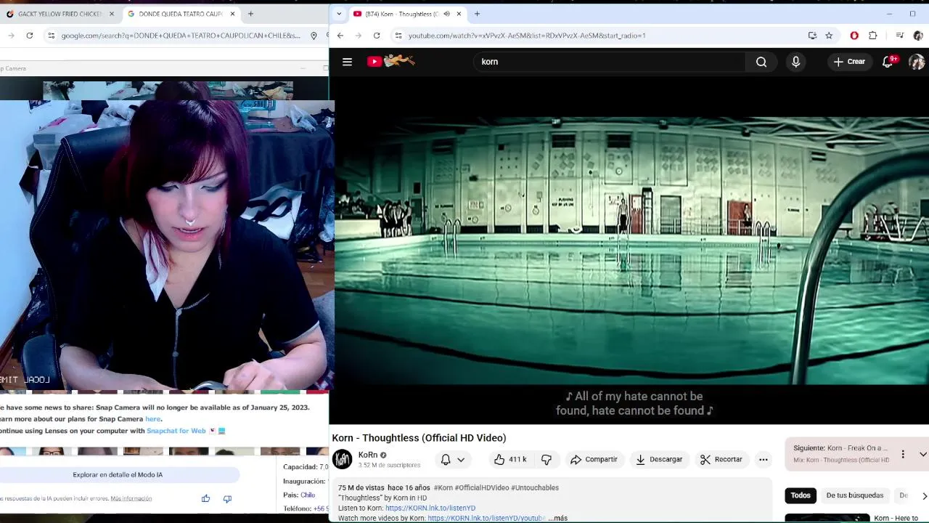Screen dimensions: 929x523
Task: Open the Snap Camera 'here' link
Action: [152, 419]
